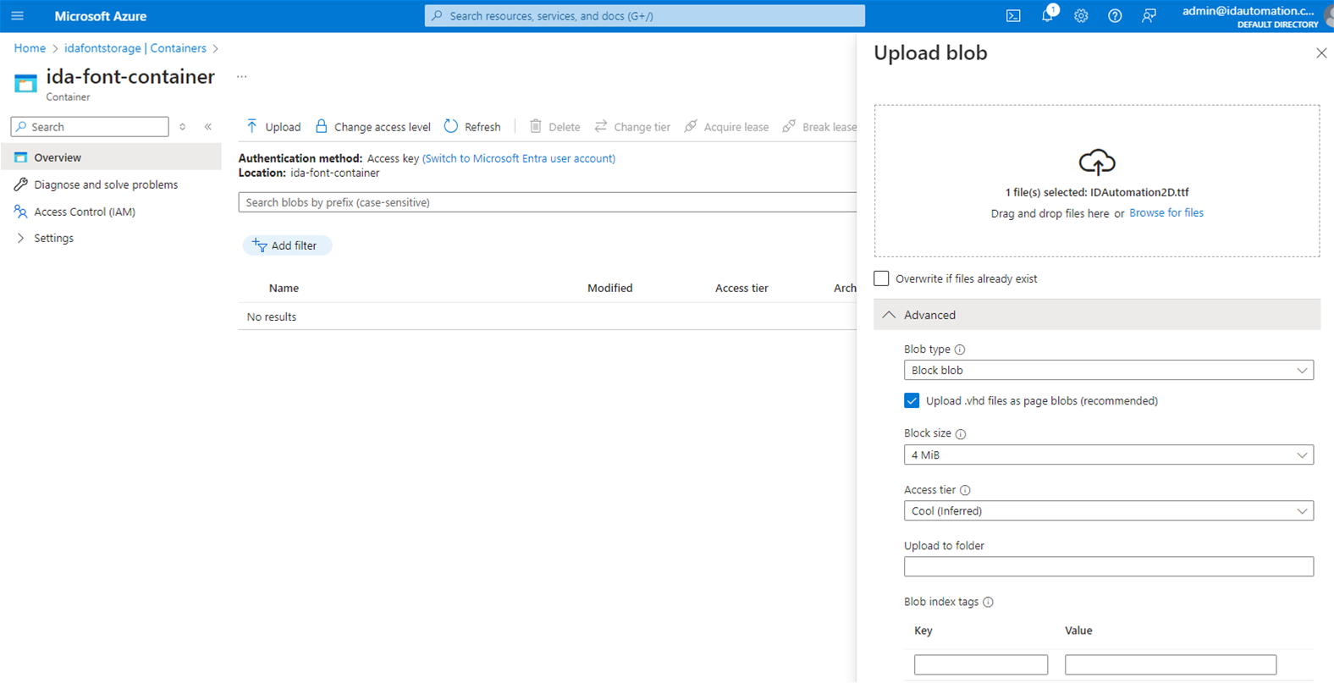Screen dimensions: 1334x683
Task: Click the Access tier info icon
Action: pos(965,490)
